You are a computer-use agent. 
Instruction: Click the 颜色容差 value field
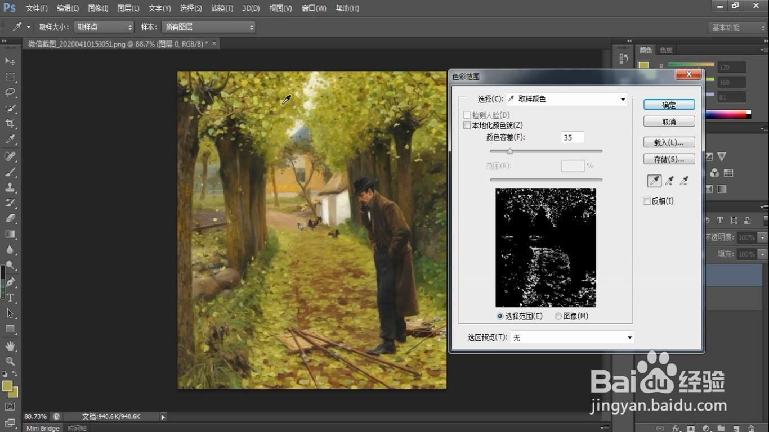pyautogui.click(x=573, y=137)
